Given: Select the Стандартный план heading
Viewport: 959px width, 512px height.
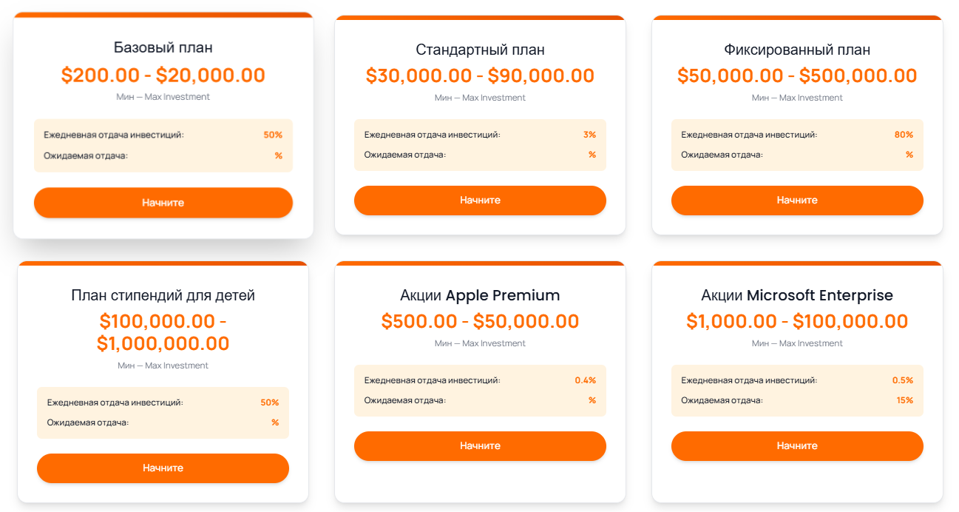Looking at the screenshot, I should click(x=480, y=50).
